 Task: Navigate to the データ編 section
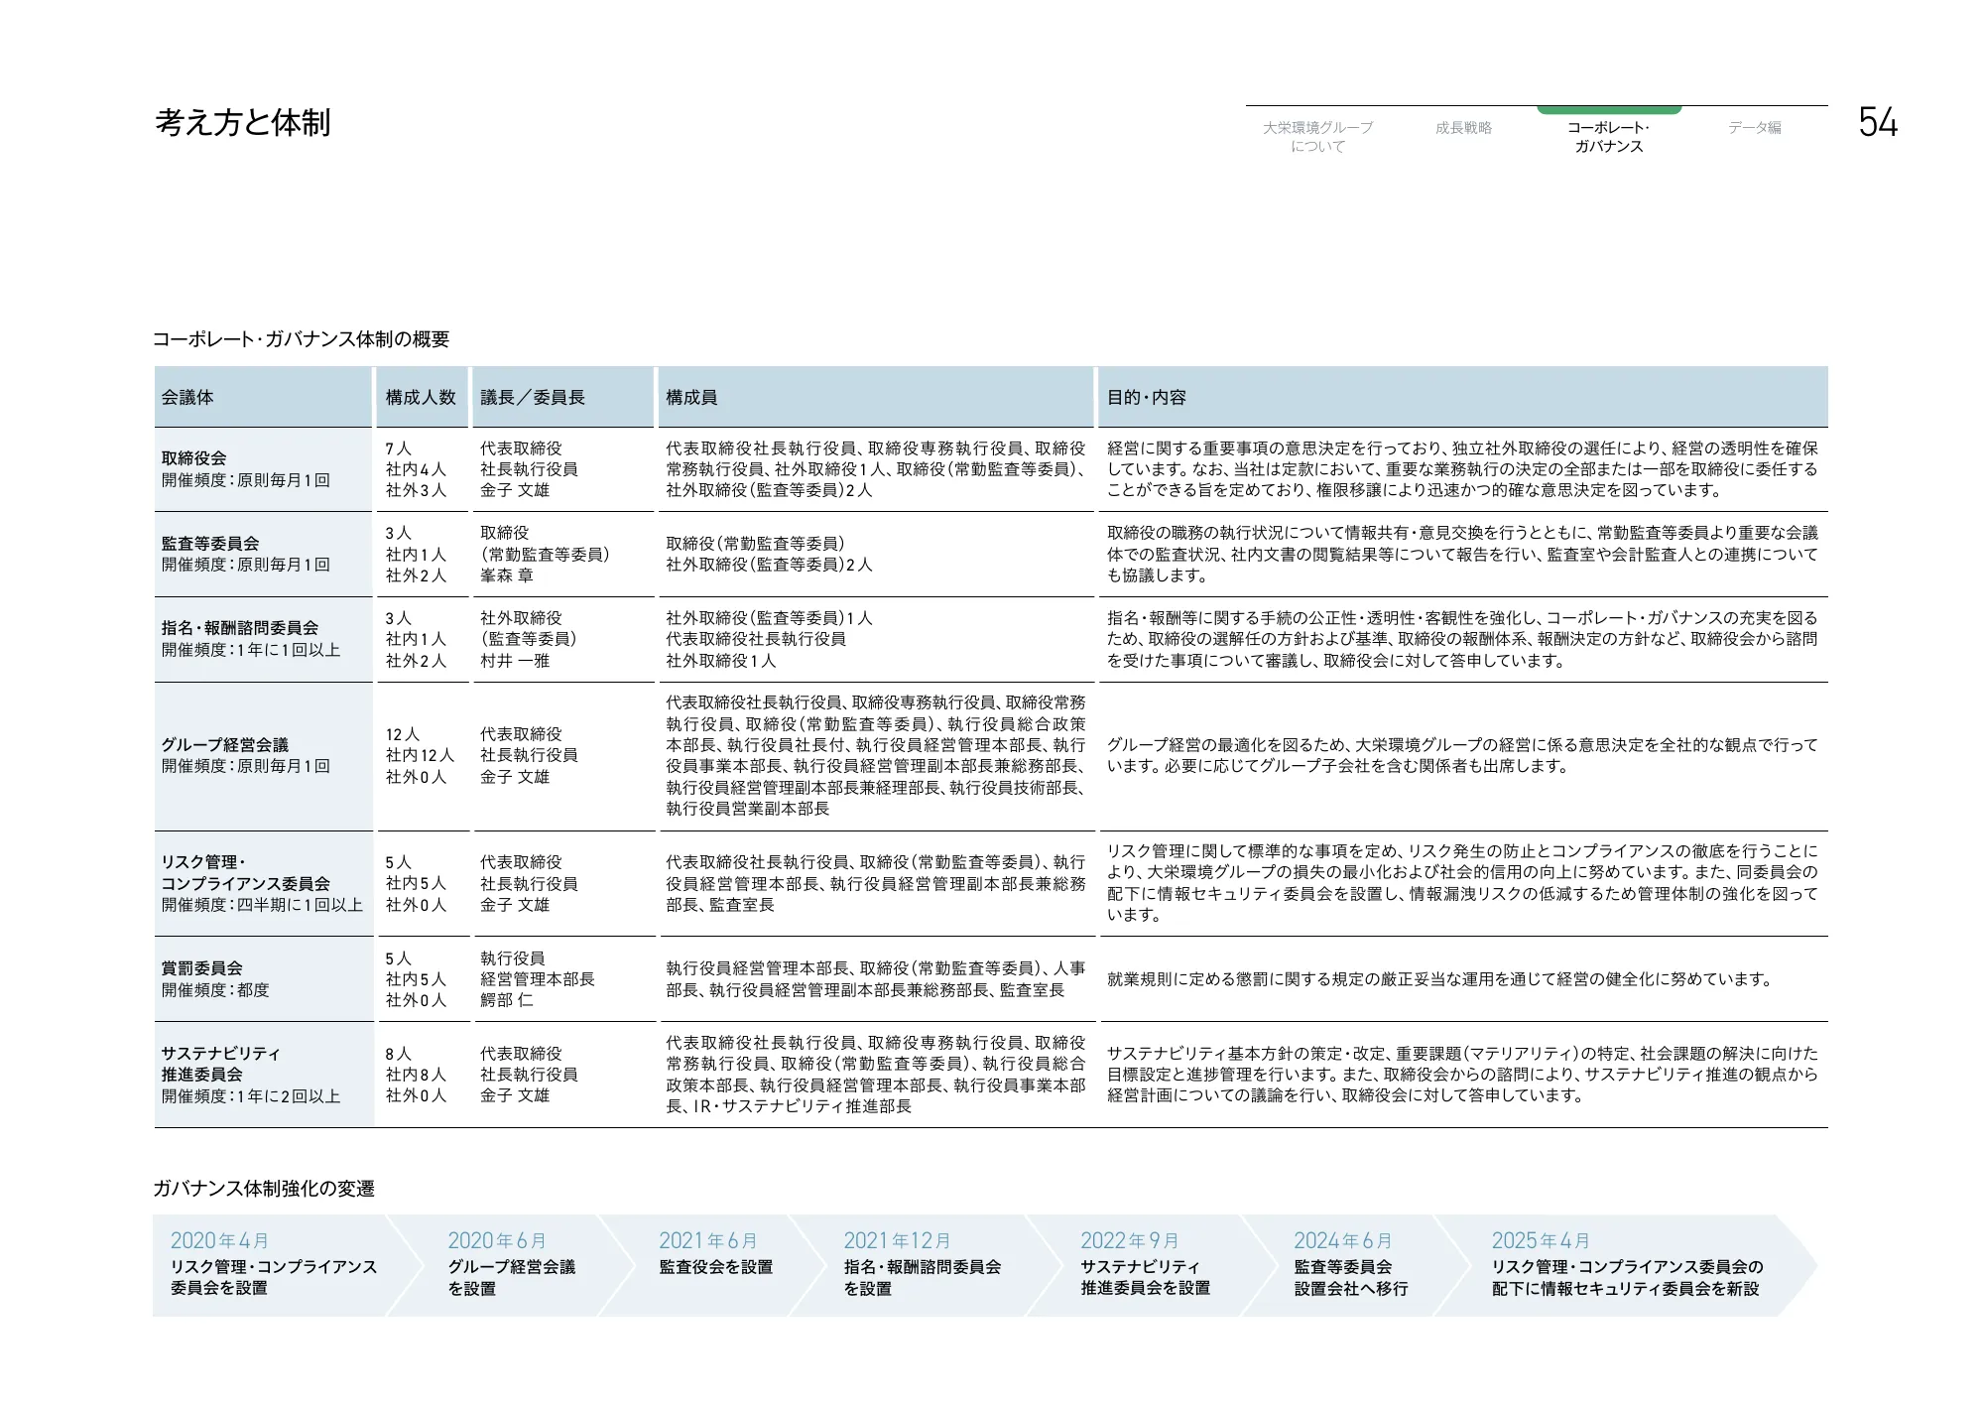click(x=1754, y=127)
